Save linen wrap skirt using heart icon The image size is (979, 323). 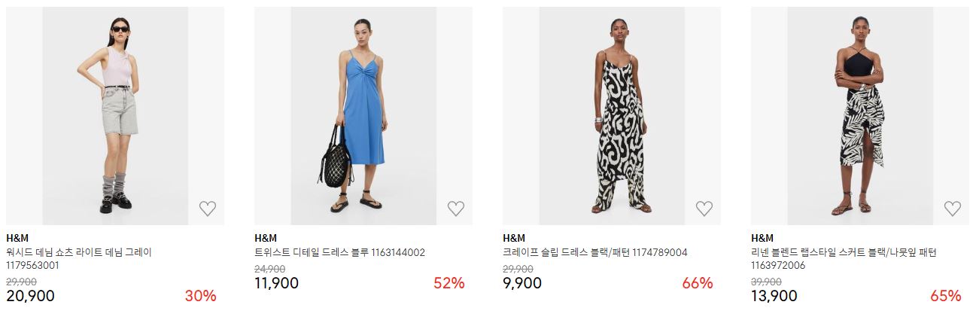click(x=953, y=209)
